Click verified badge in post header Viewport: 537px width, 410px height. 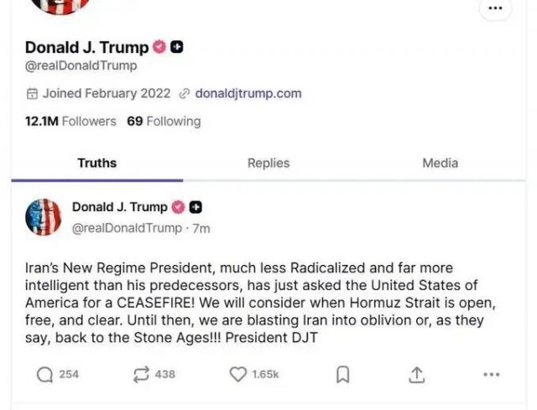pos(179,207)
